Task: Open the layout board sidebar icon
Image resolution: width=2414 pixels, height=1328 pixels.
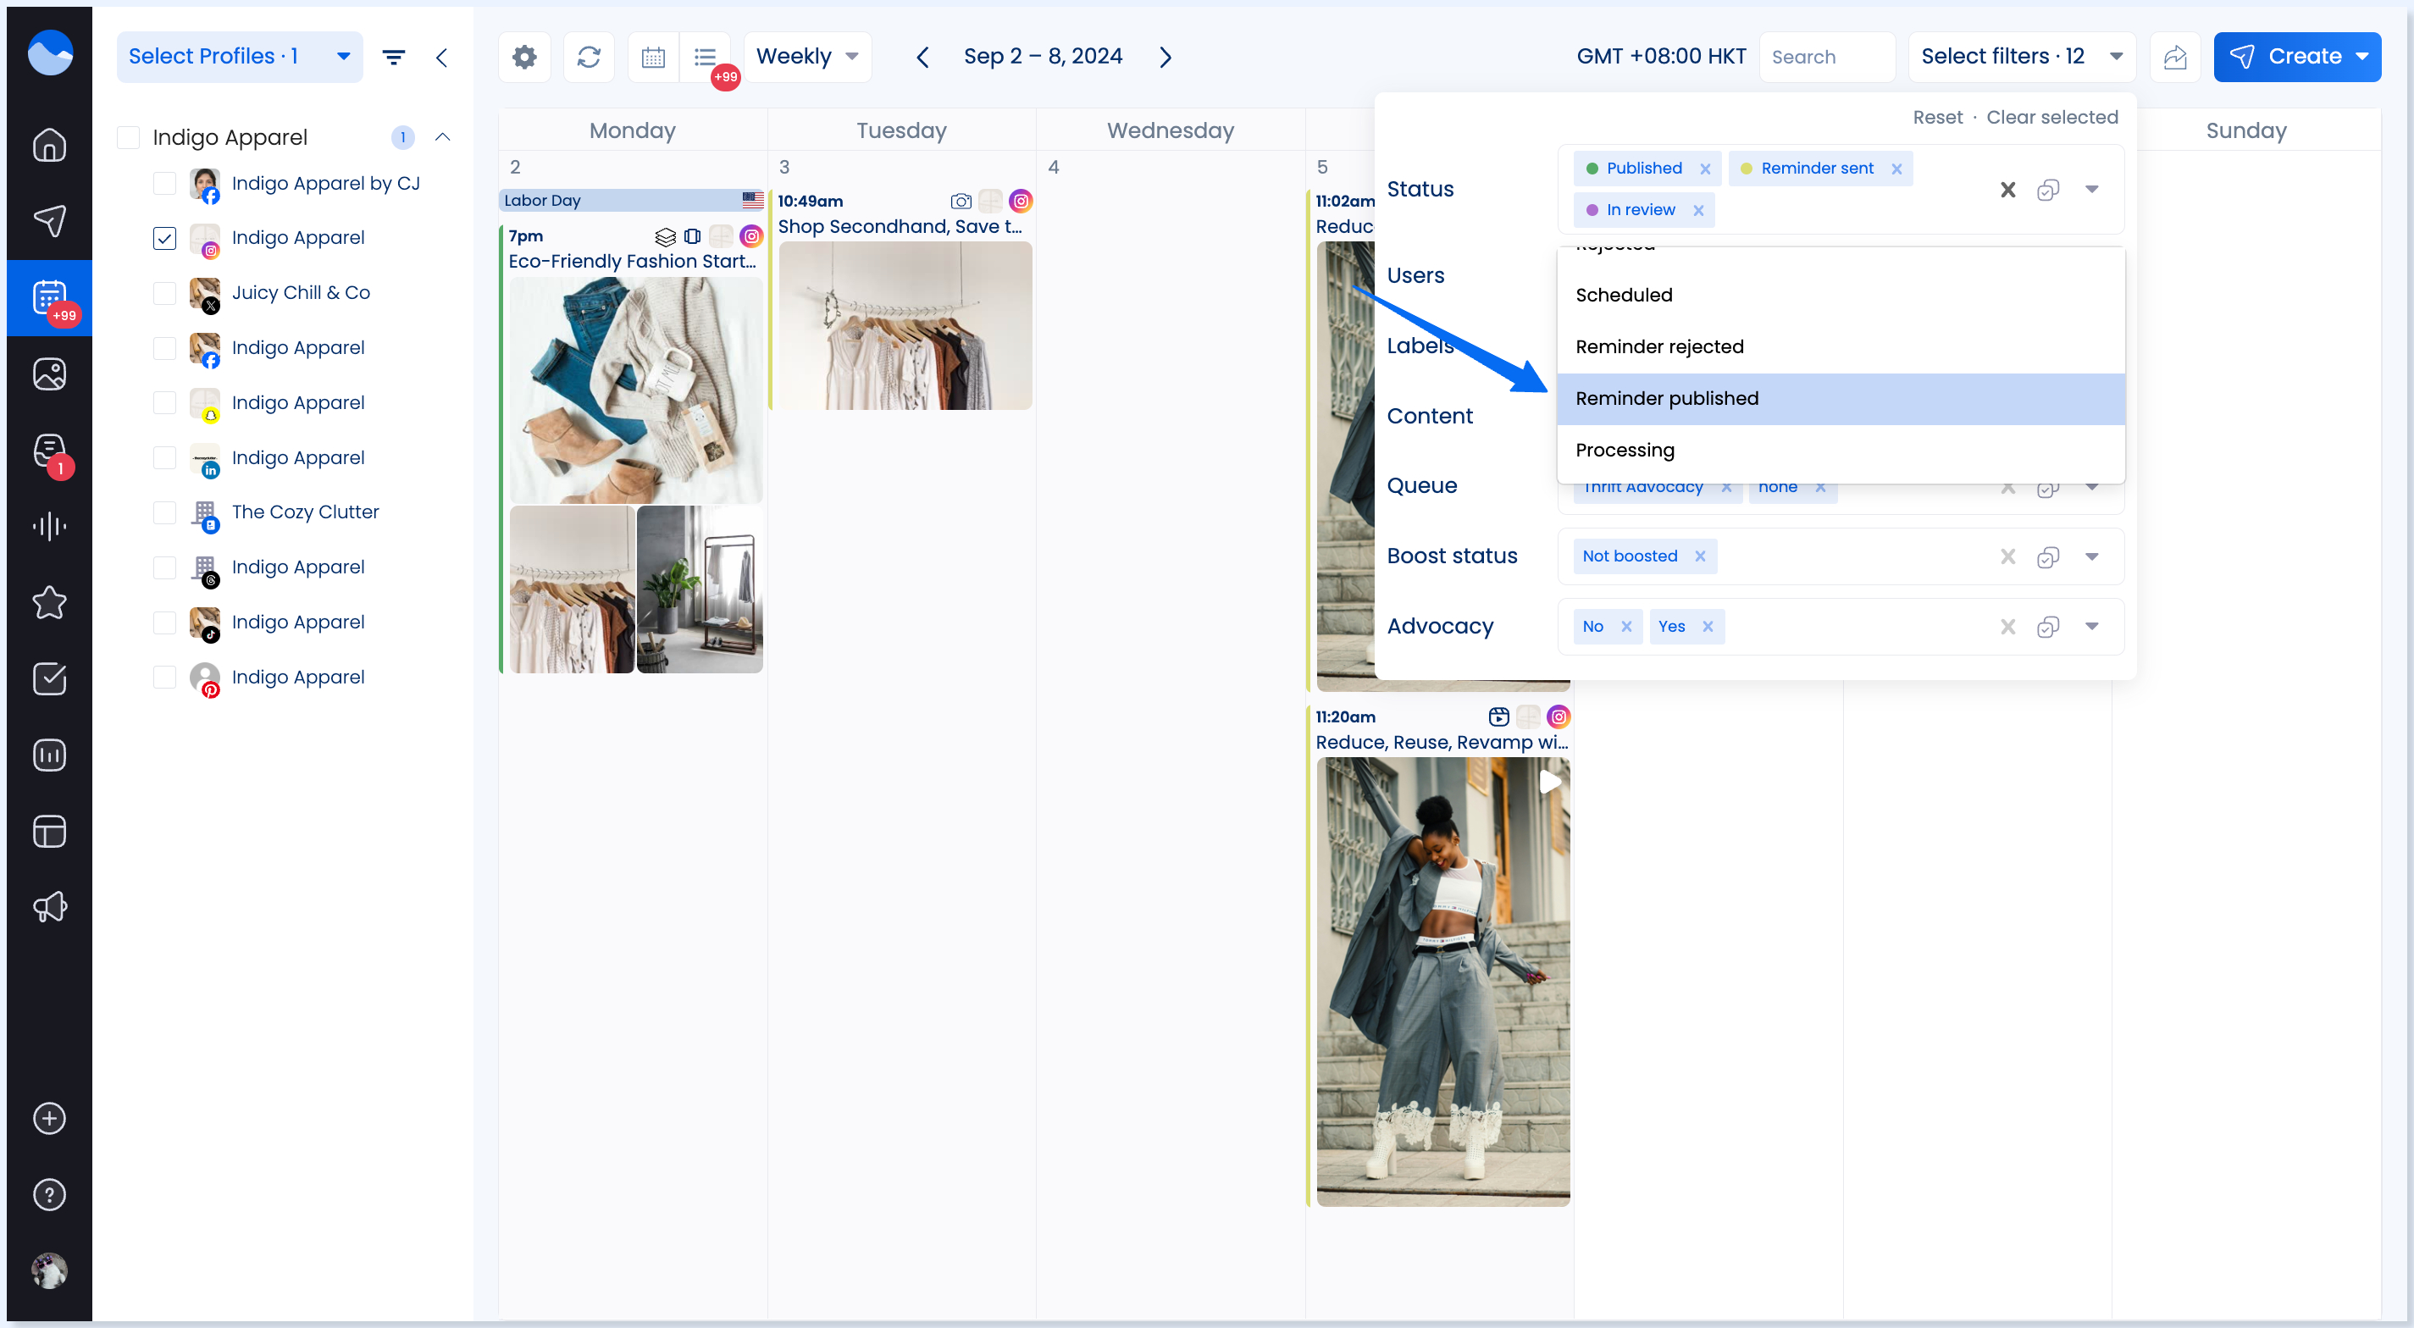Action: [x=50, y=832]
